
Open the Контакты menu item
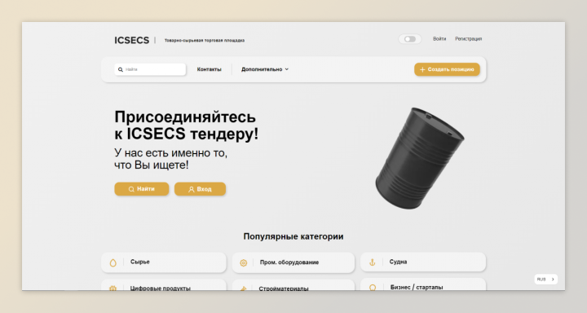(210, 69)
